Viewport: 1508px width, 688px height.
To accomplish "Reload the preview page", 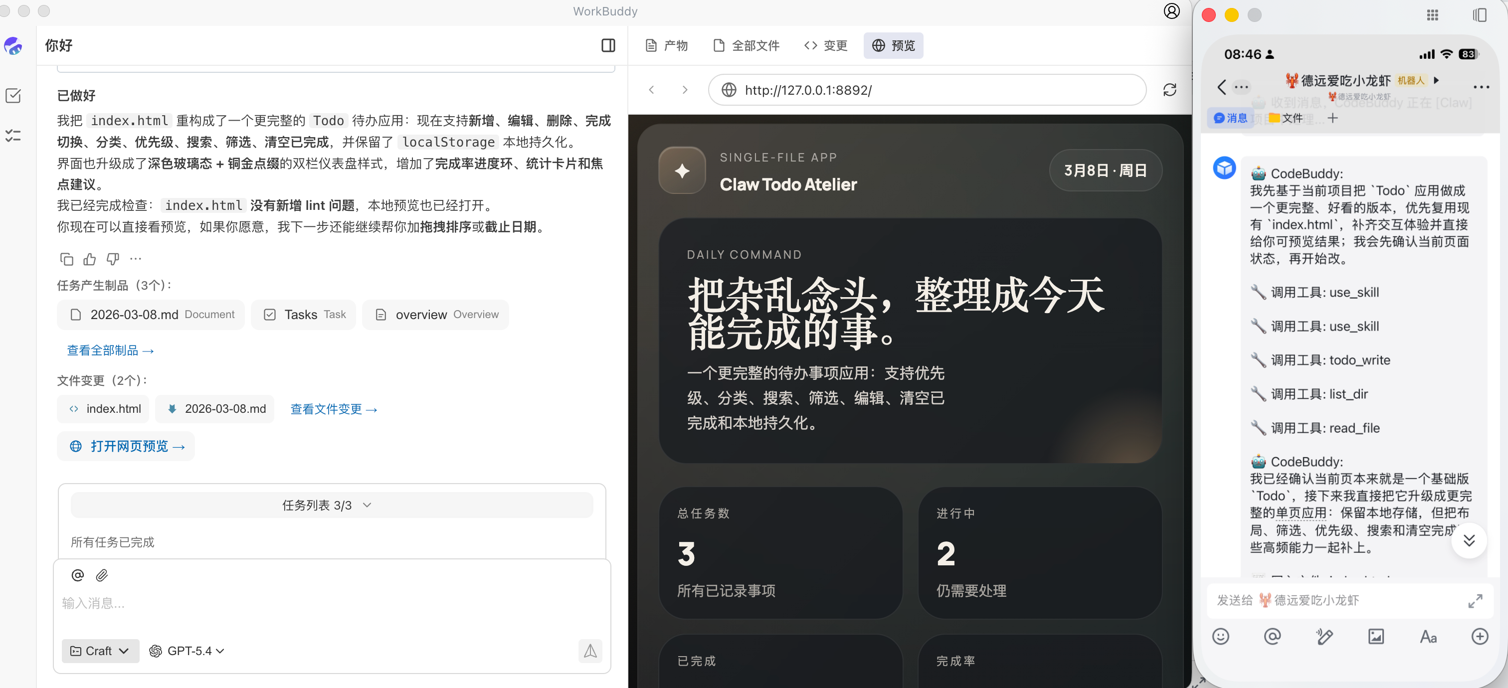I will [x=1169, y=90].
